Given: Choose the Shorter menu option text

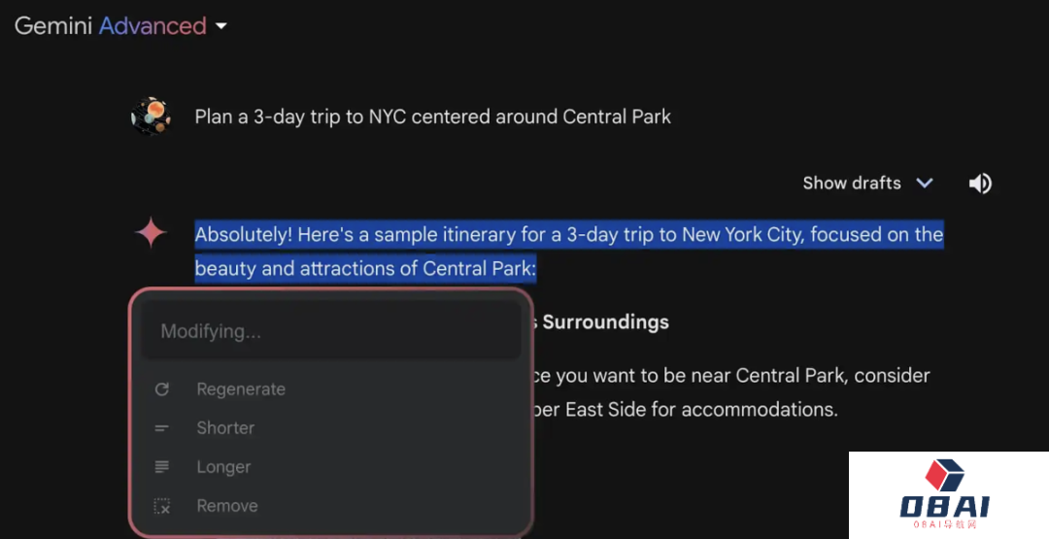Looking at the screenshot, I should (225, 428).
